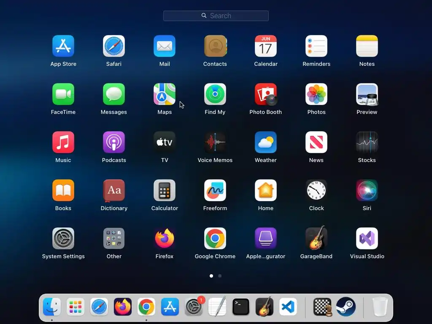Viewport: 432px width, 324px height.
Task: Launch the Dictionary app
Action: coord(114,190)
